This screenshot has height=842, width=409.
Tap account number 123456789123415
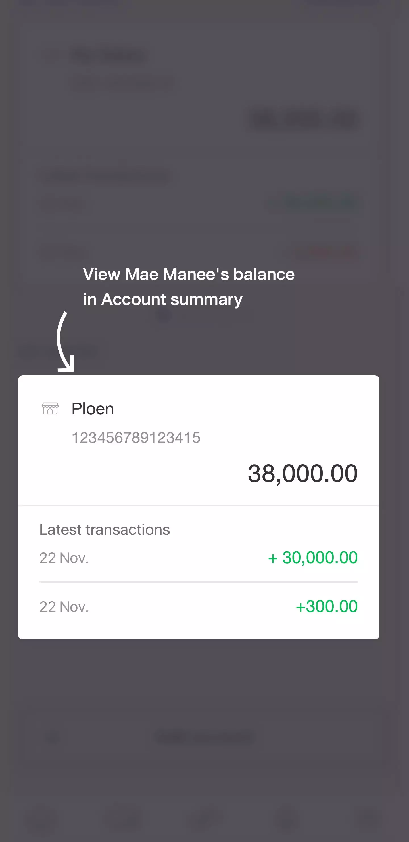click(136, 438)
